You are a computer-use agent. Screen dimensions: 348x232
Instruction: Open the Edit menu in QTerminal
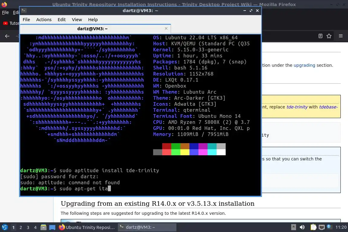[62, 20]
